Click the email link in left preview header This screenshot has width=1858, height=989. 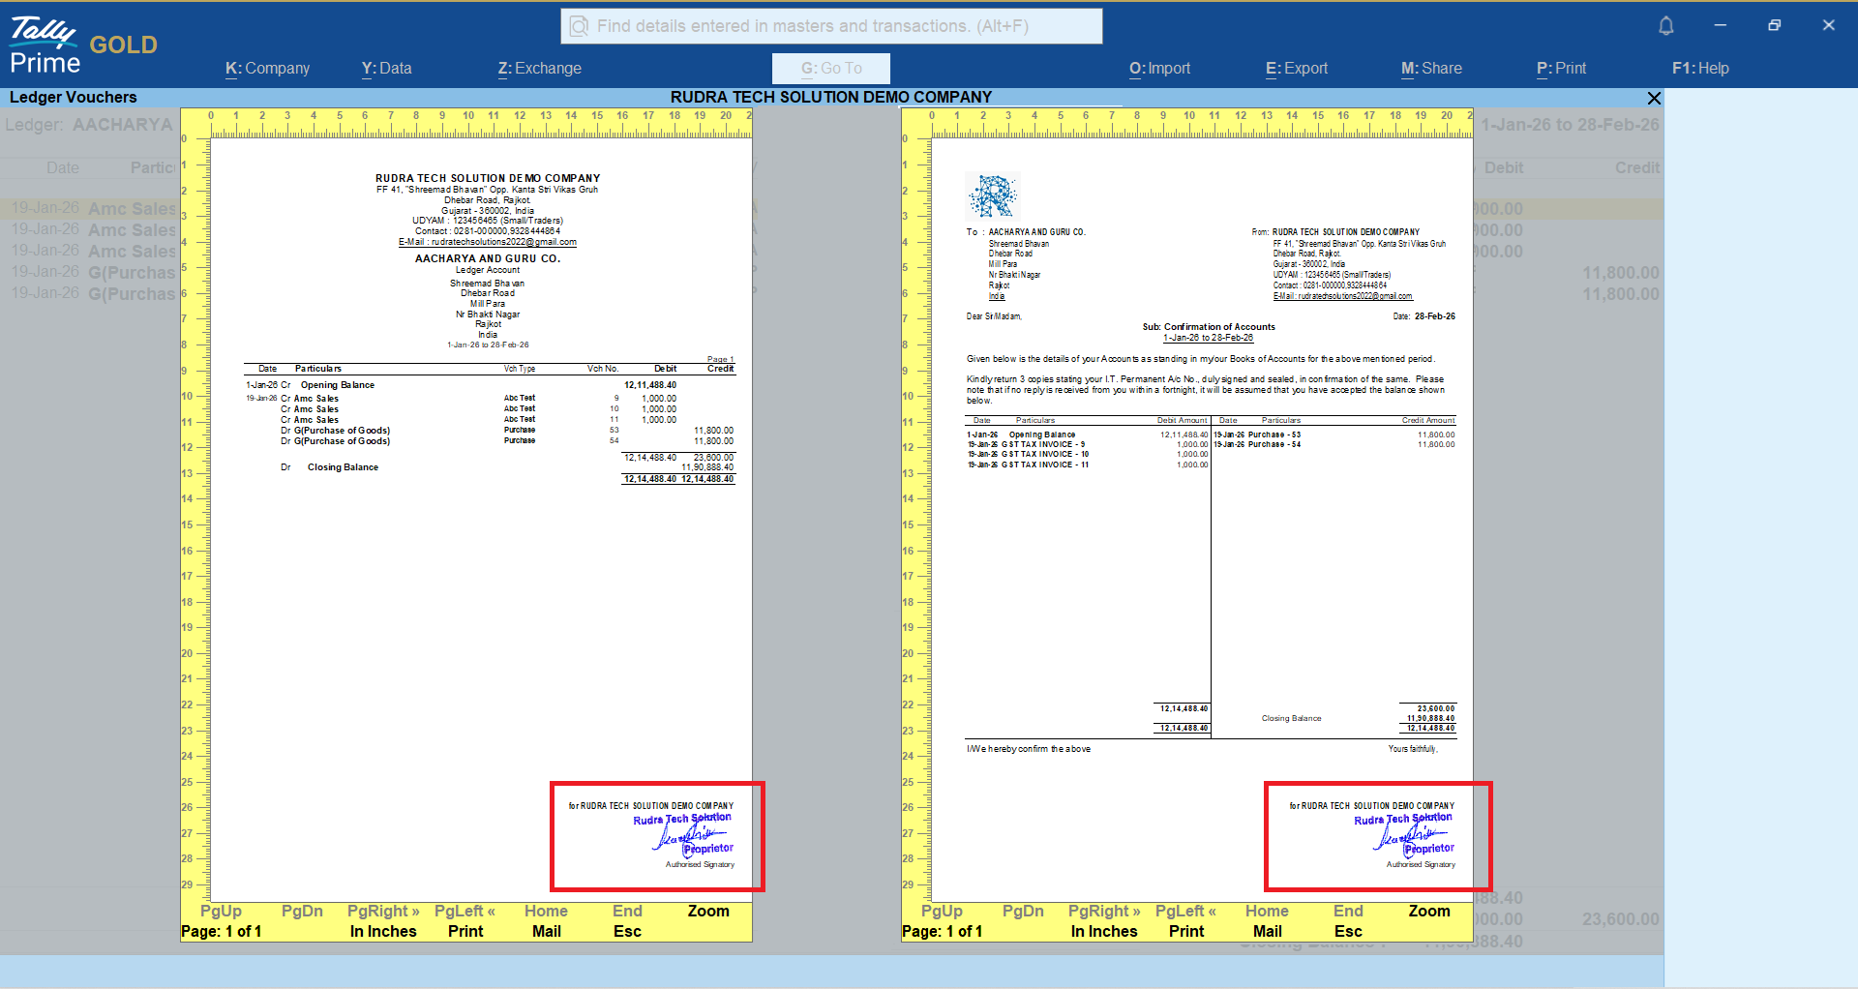[488, 242]
